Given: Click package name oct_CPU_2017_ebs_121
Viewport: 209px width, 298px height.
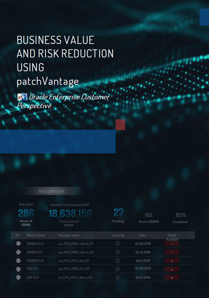Looking at the screenshot, I should click(74, 260).
